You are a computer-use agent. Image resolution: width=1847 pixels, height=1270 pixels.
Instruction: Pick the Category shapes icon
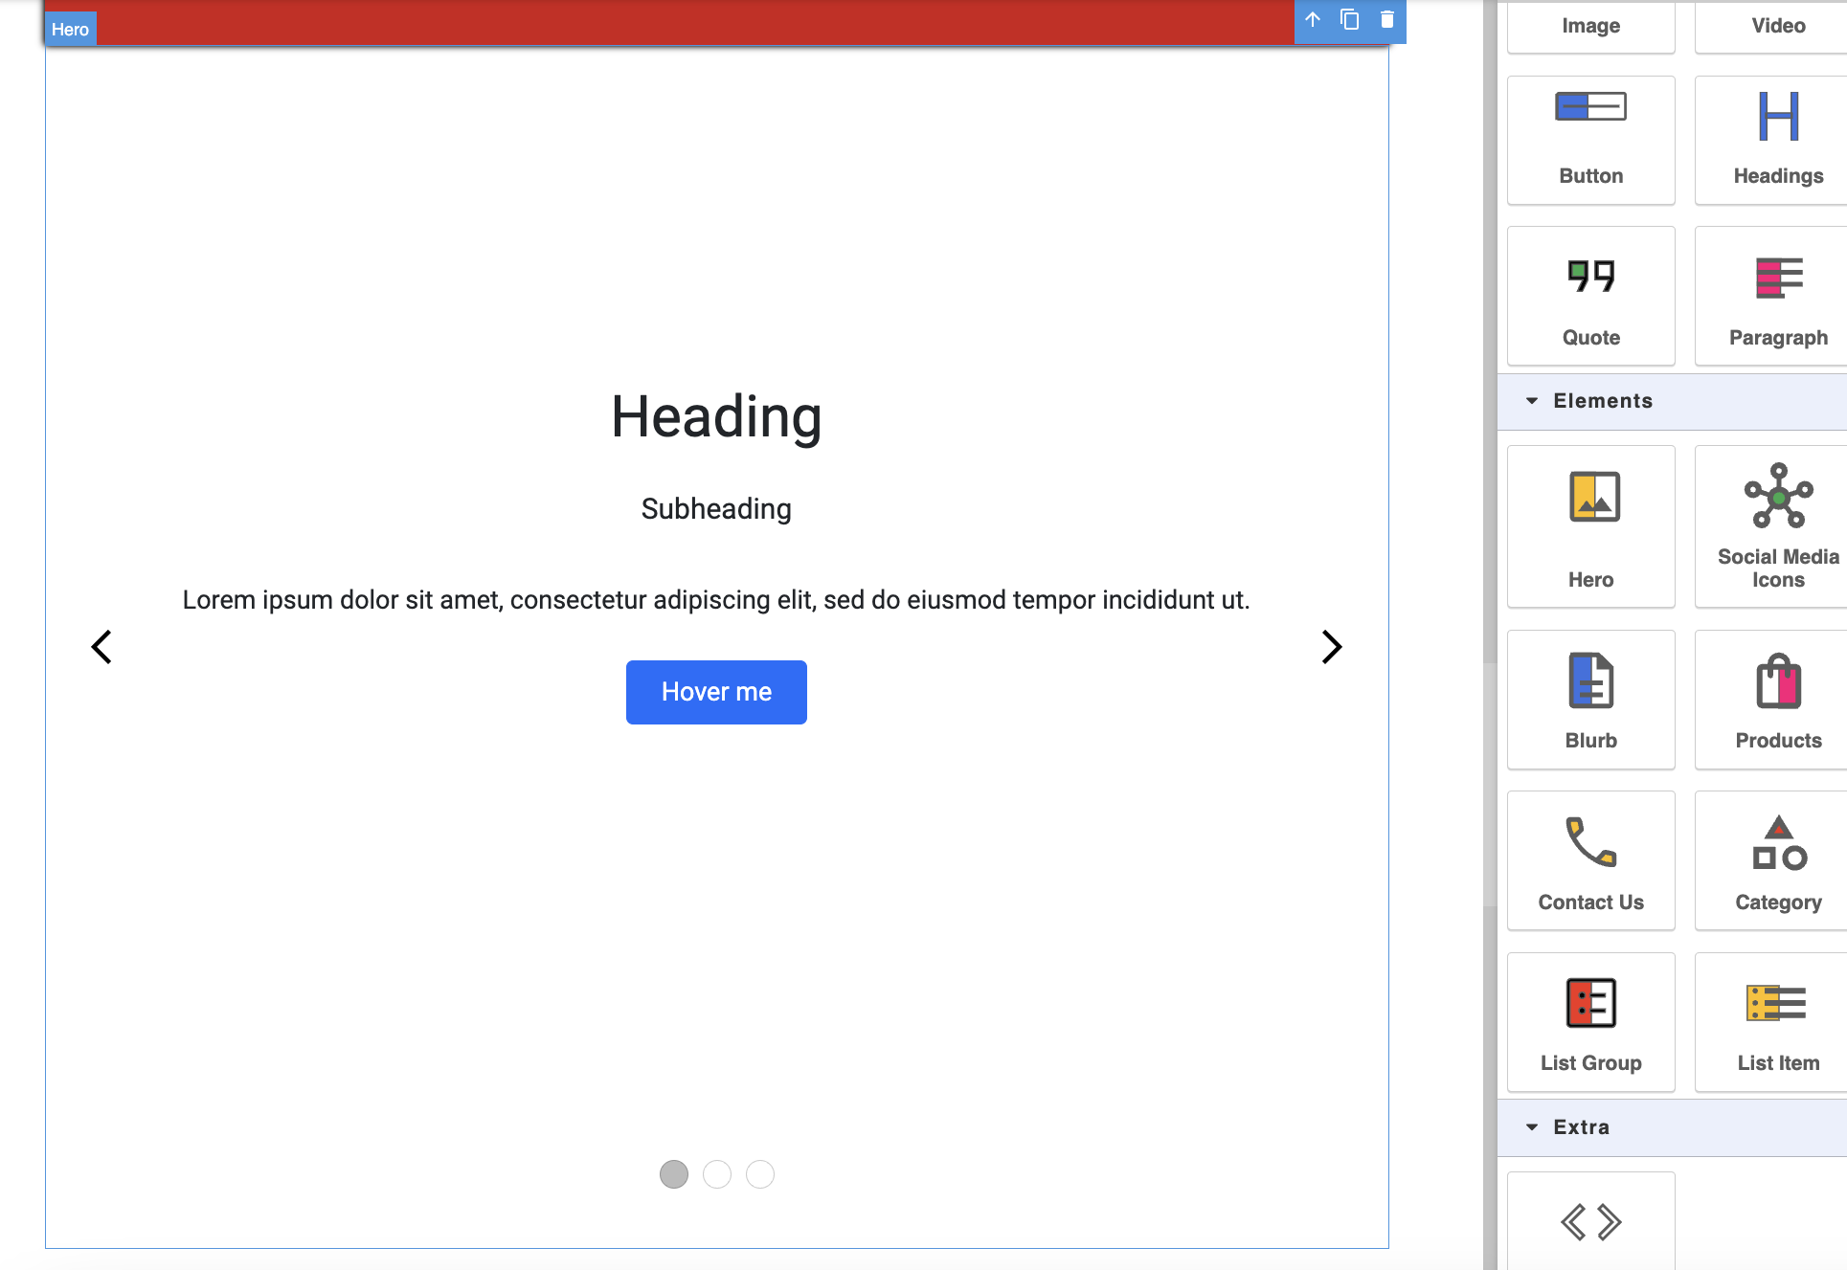click(1779, 842)
